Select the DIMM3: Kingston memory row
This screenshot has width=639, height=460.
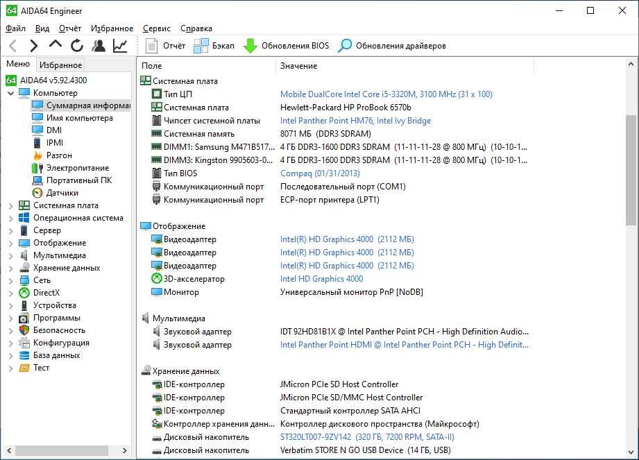tap(334, 160)
